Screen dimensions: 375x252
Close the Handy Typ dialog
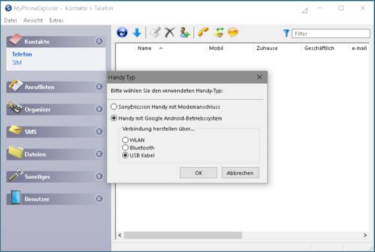259,77
